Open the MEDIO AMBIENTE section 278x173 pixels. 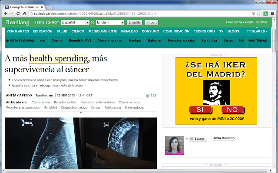(103, 31)
